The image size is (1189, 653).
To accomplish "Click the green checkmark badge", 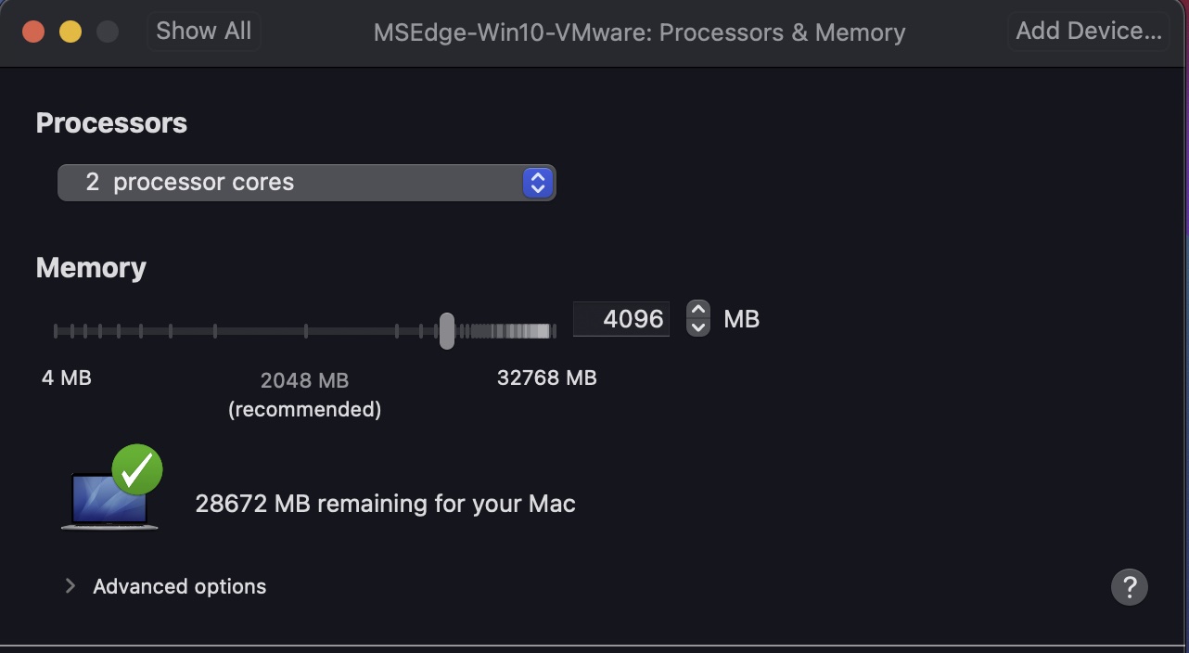I will 137,470.
